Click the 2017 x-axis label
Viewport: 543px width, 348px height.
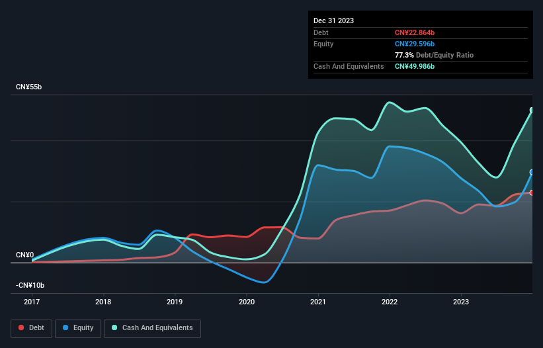(x=32, y=302)
